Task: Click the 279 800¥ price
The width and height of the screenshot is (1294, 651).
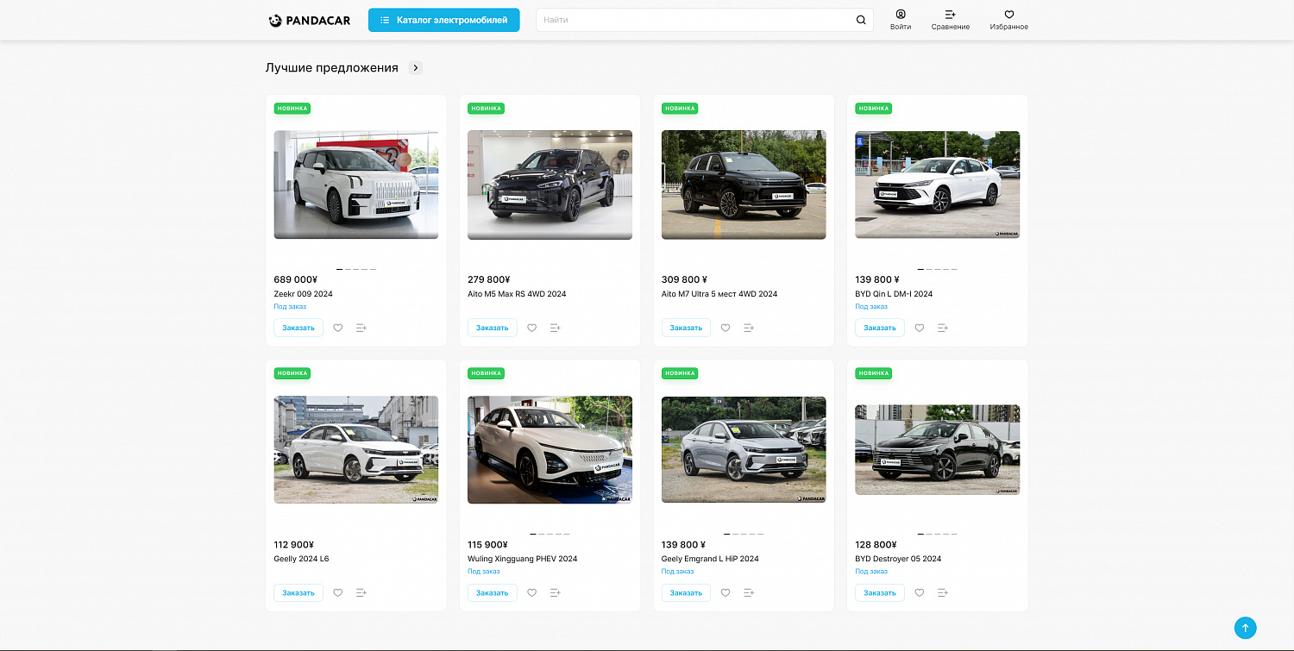Action: click(489, 279)
